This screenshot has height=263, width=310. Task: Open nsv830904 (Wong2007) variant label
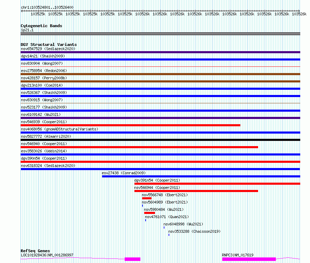(x=42, y=63)
